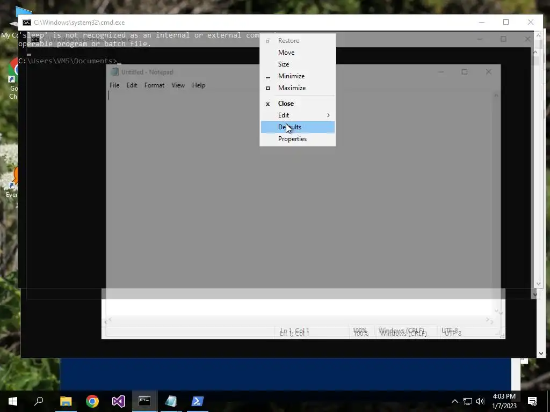Expand the Edit submenu arrow
This screenshot has width=550, height=412.
(x=328, y=115)
